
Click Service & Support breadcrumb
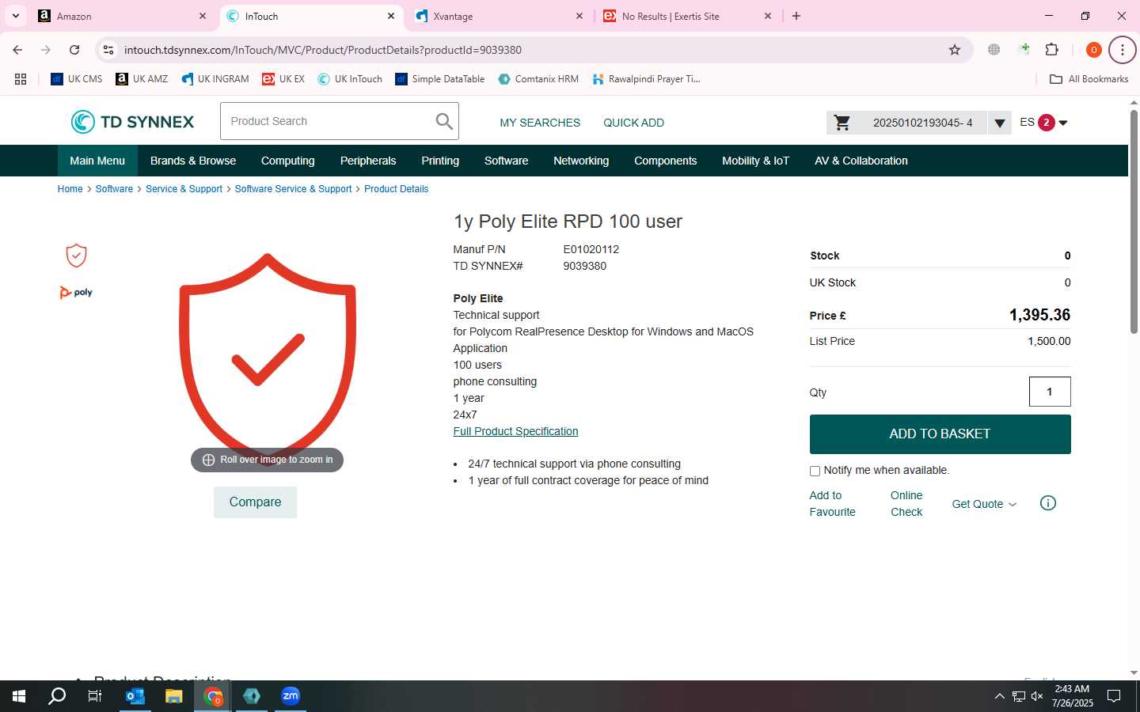coord(184,189)
